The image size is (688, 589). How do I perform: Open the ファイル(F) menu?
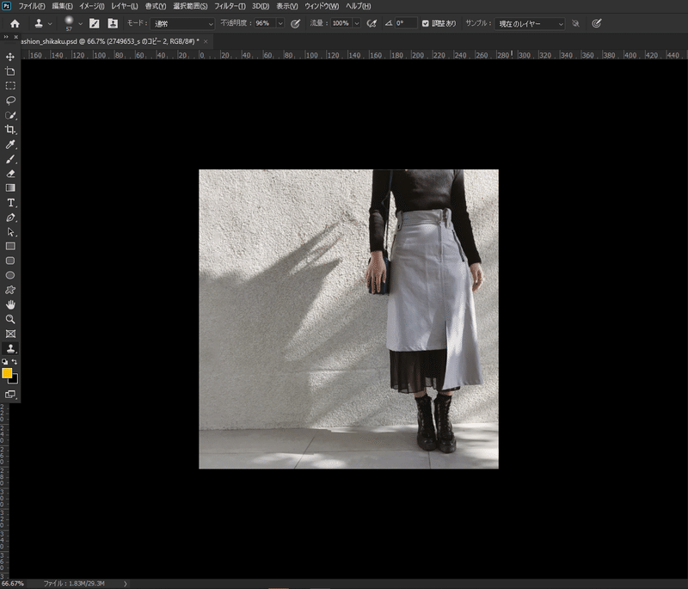(x=32, y=6)
